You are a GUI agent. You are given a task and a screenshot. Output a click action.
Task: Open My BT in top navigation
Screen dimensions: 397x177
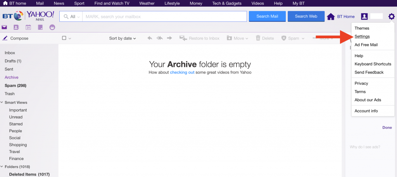point(299,3)
